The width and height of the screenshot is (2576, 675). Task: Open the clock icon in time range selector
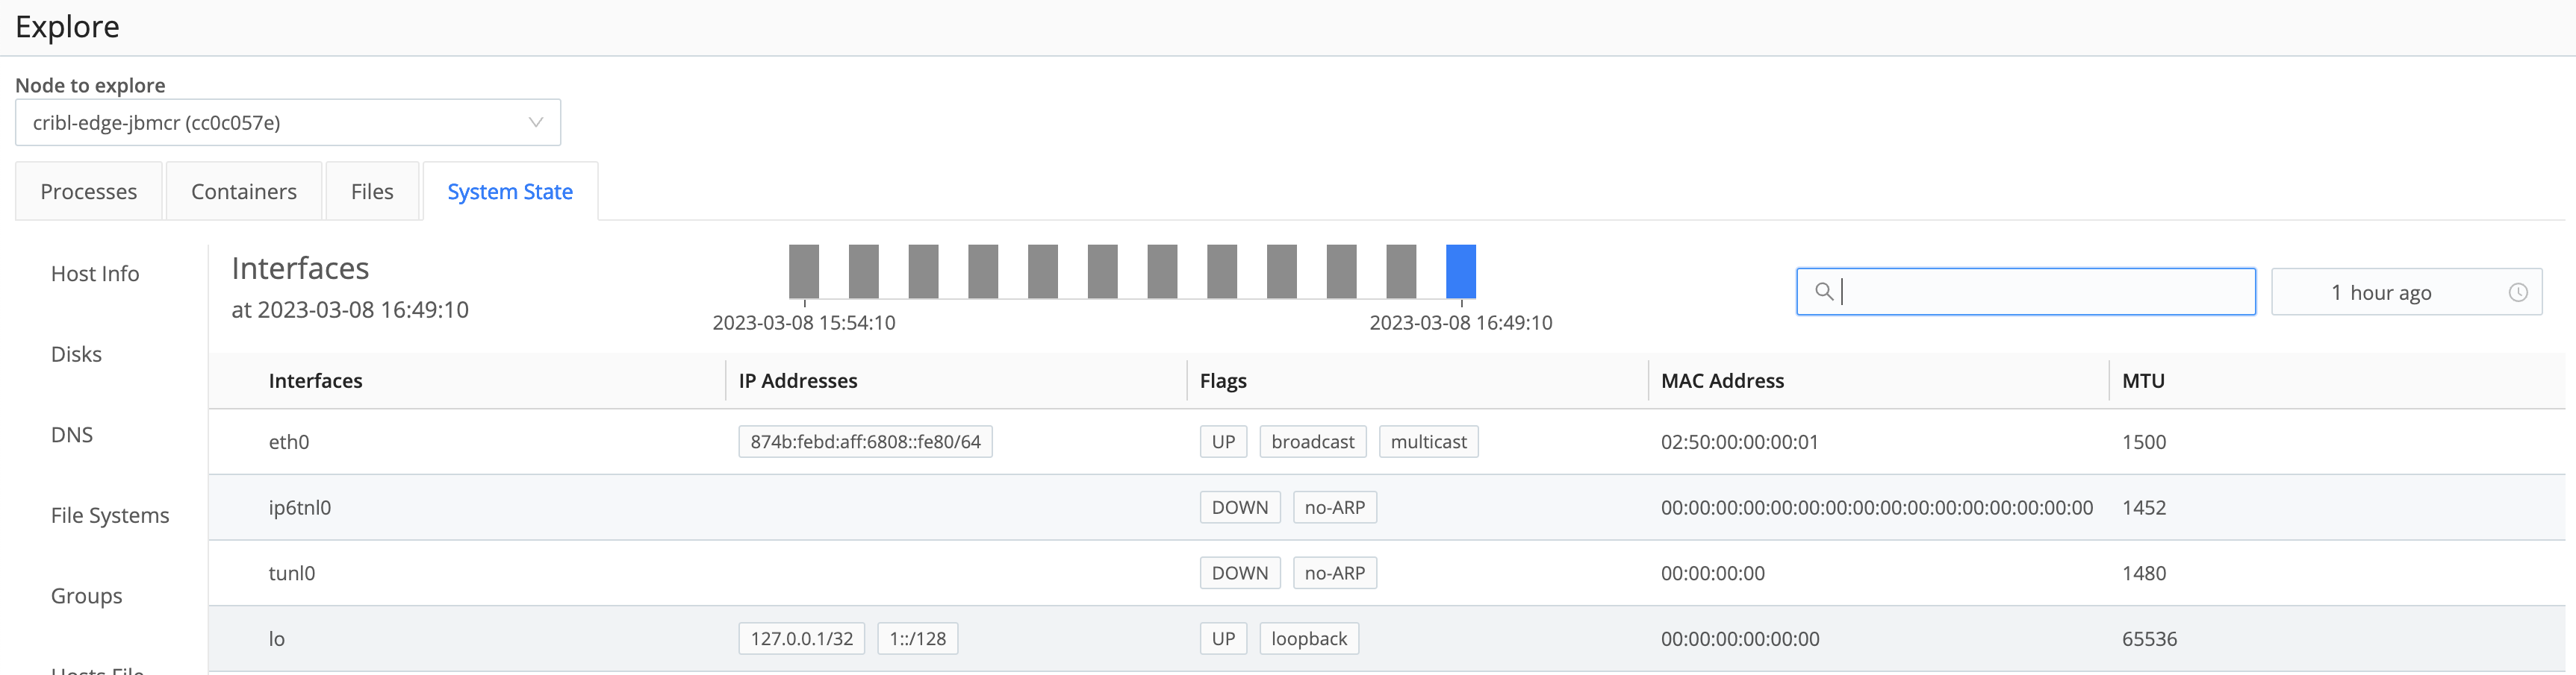pyautogui.click(x=2519, y=292)
